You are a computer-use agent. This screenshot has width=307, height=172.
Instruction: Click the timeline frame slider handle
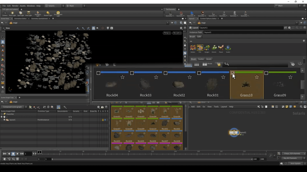pos(40,152)
